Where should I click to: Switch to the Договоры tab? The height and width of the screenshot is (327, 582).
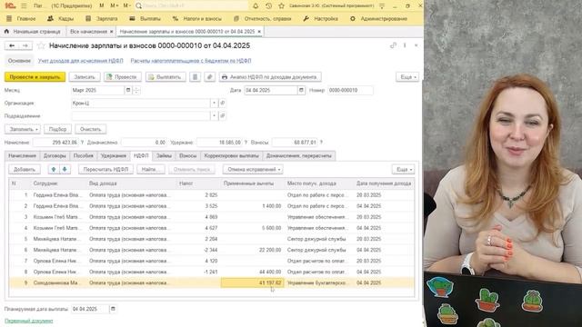[x=55, y=155]
